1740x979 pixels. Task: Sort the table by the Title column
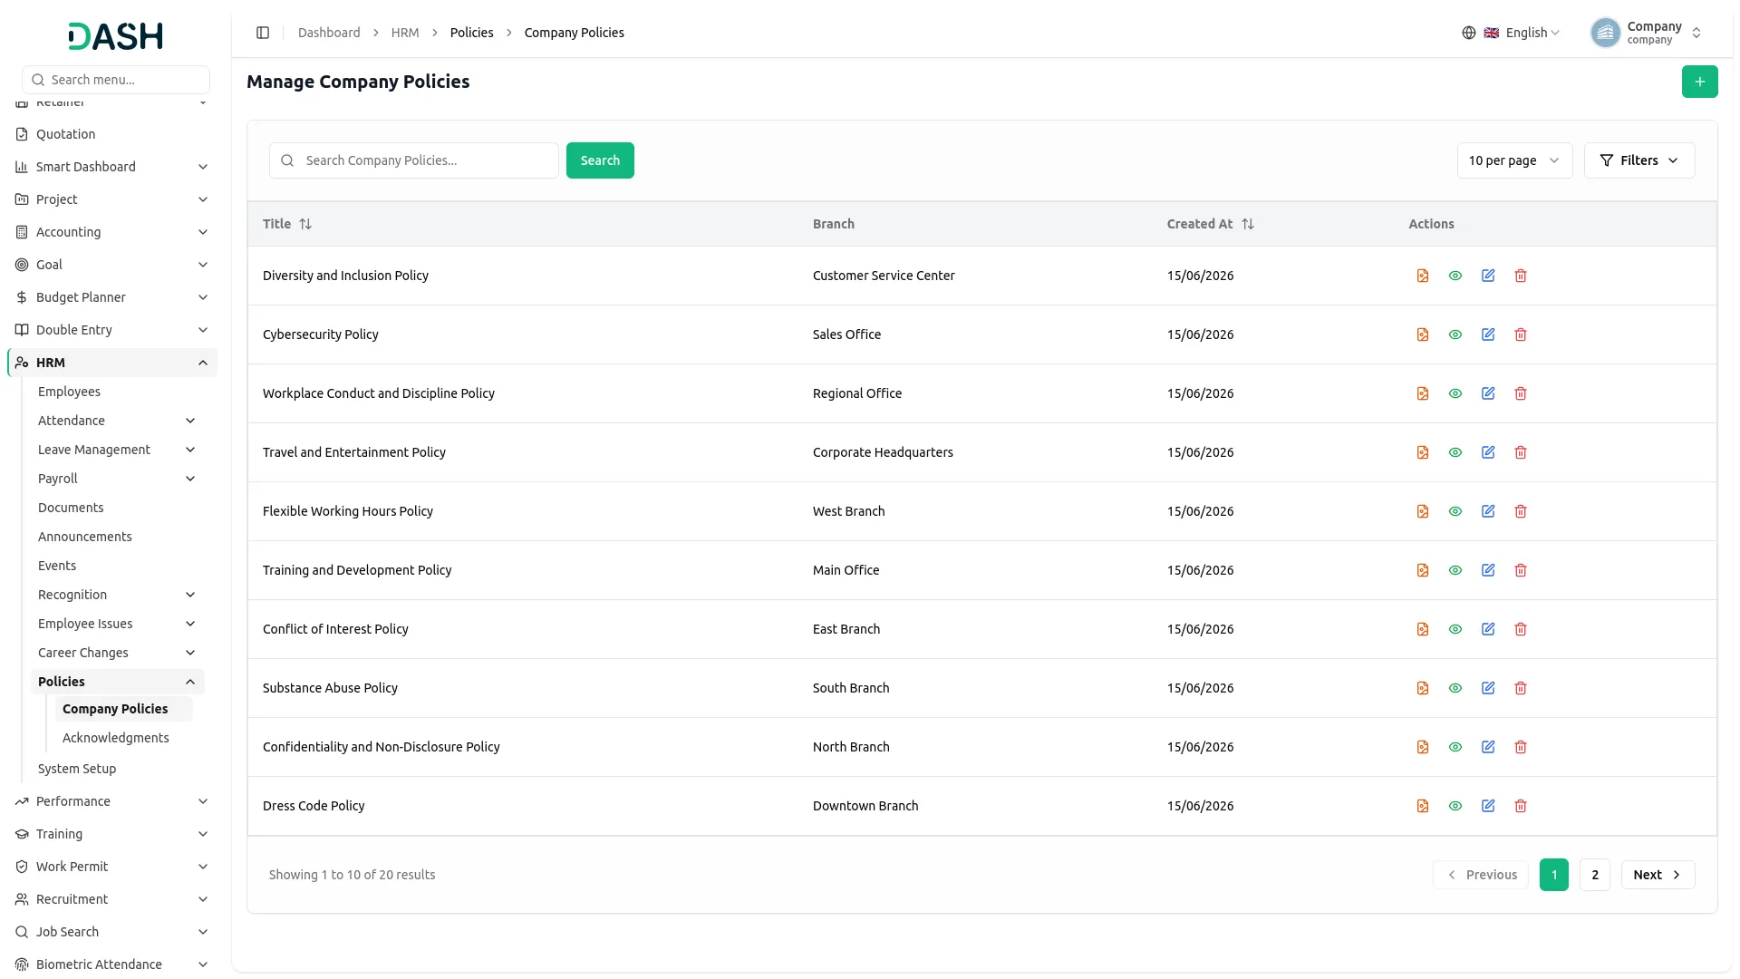coord(305,224)
